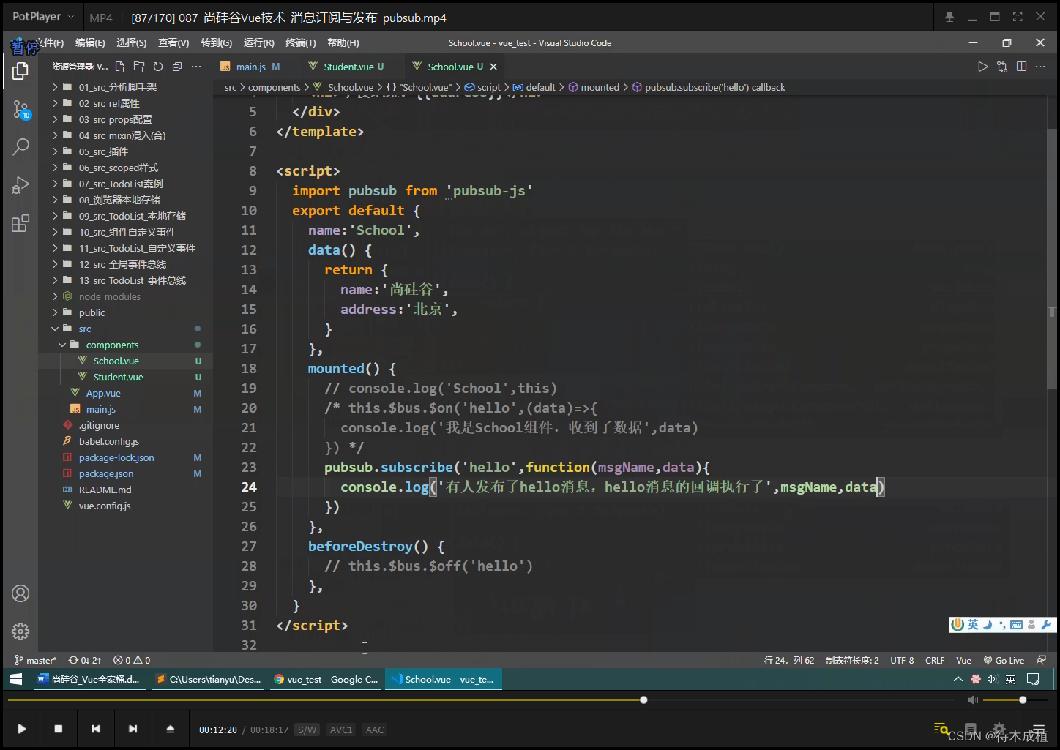Open the PotPlayer playlist panel
The width and height of the screenshot is (1060, 750).
coord(1038,729)
